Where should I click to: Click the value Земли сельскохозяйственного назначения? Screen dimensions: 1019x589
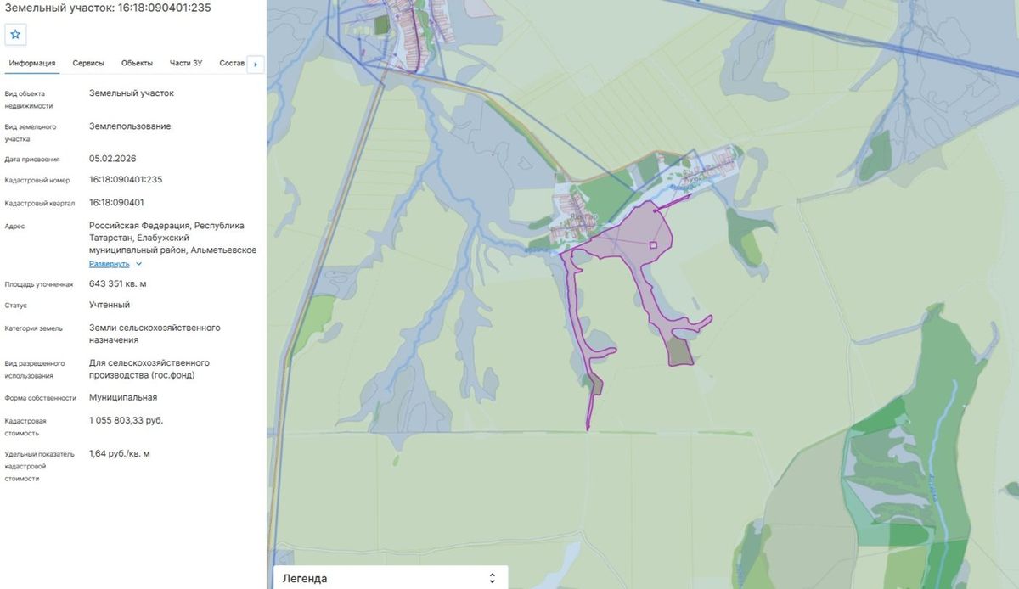(x=155, y=334)
